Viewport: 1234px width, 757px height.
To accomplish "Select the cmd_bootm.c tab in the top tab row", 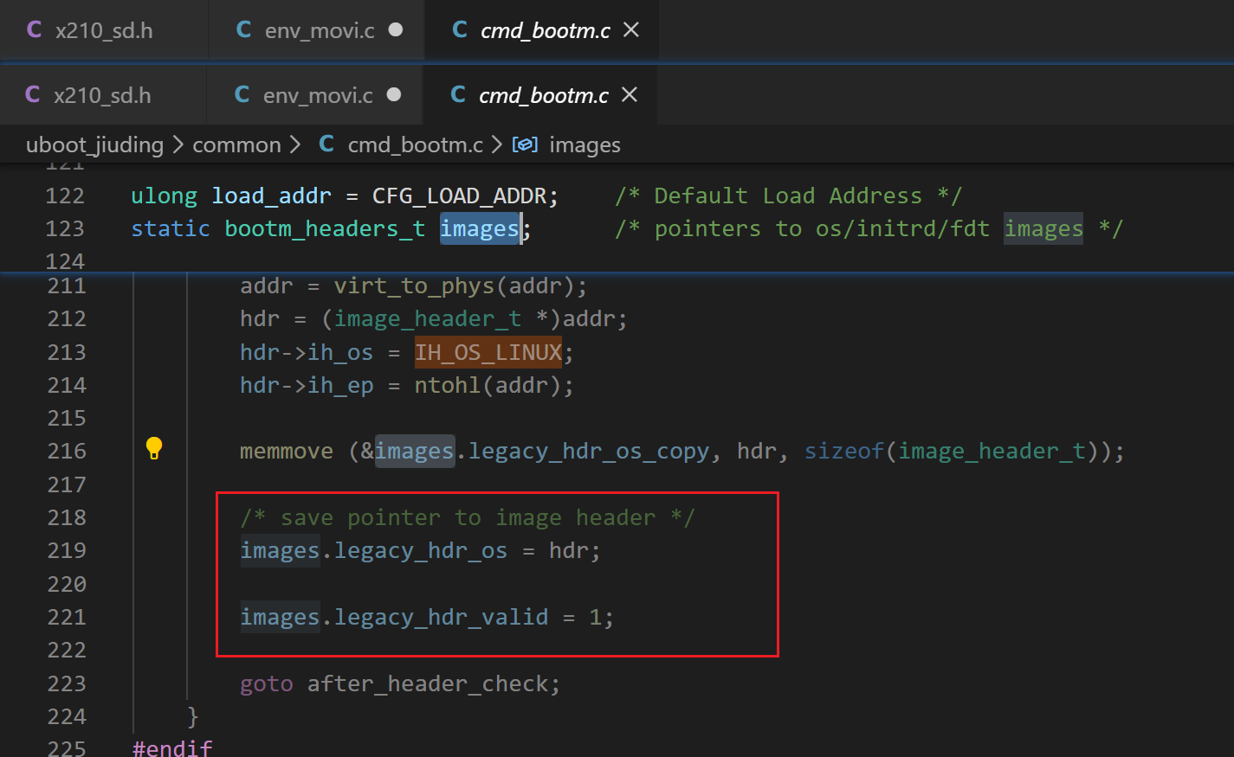I will 542,30.
